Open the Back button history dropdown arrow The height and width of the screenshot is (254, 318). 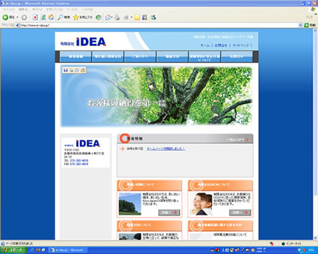(x=18, y=18)
